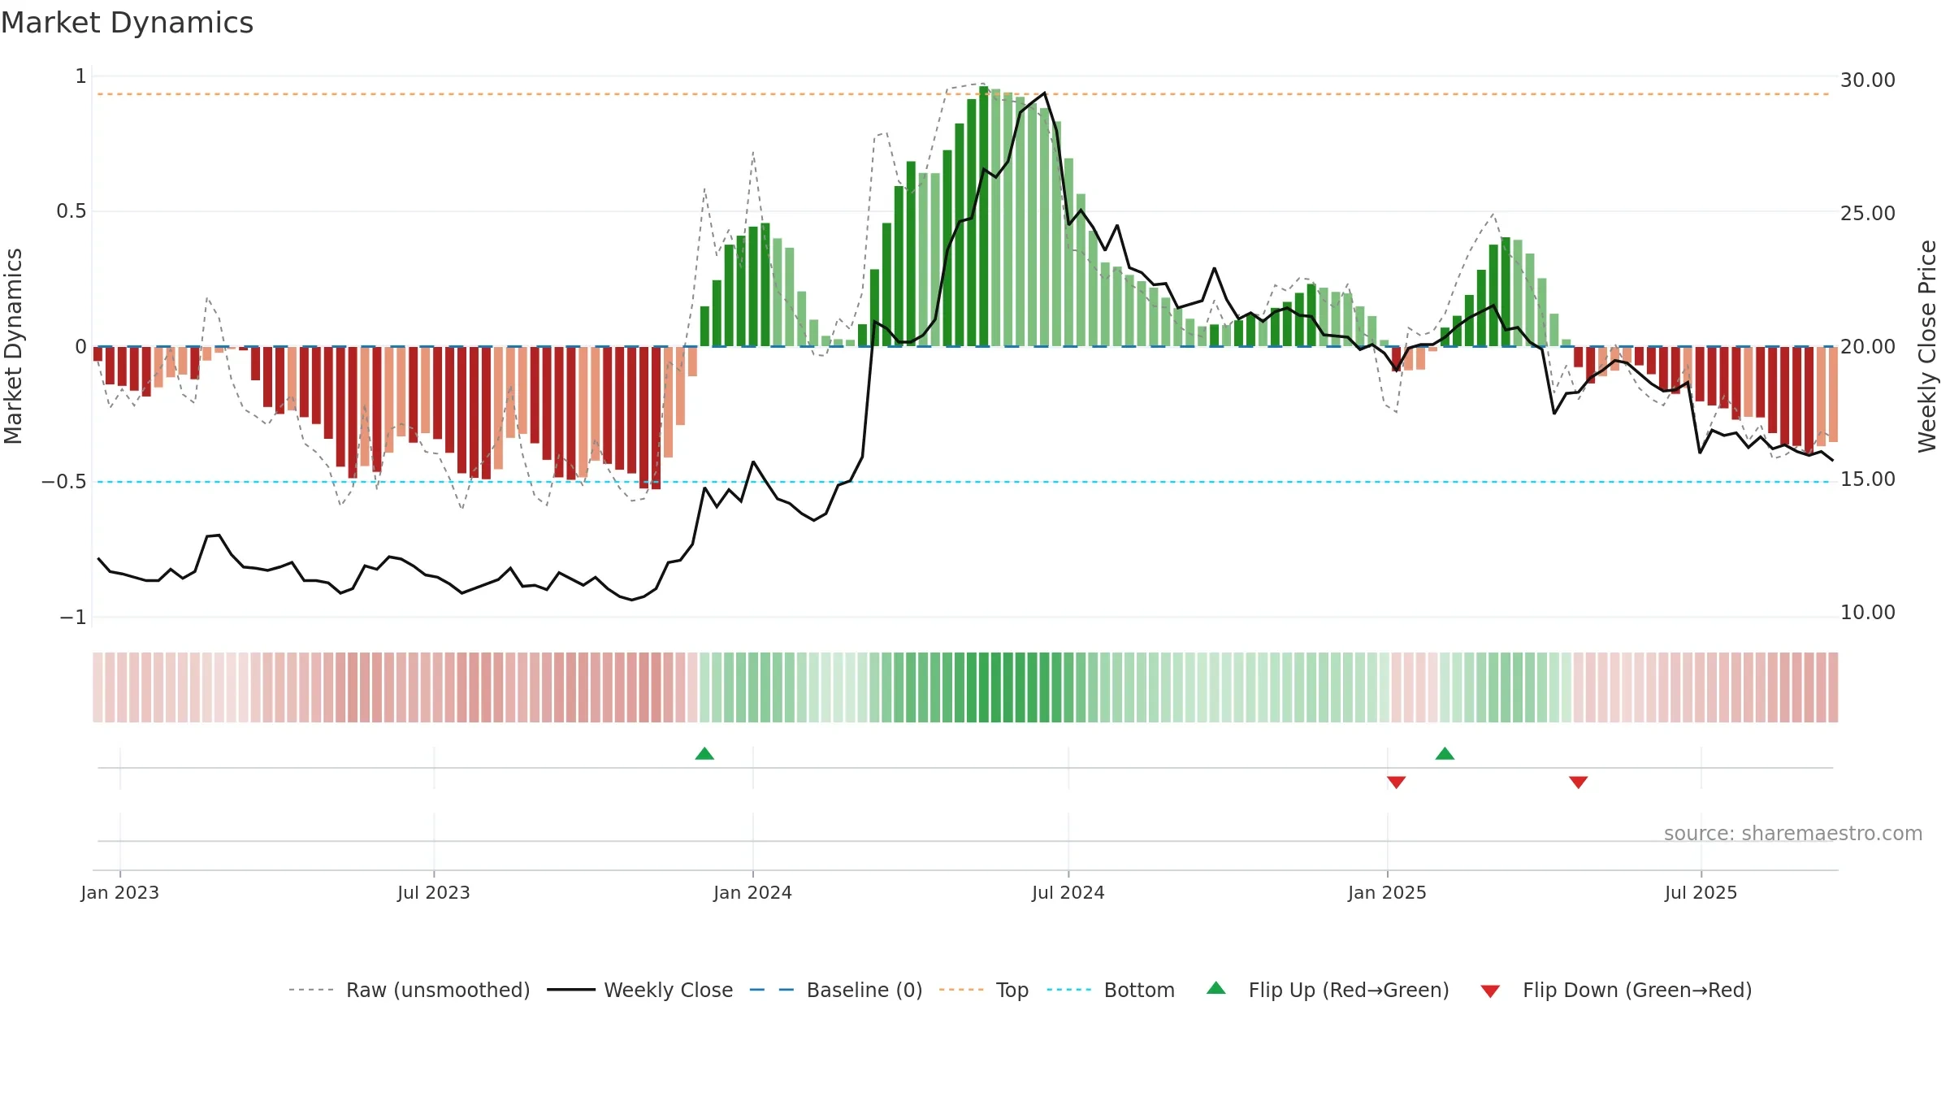Toggle the Weekly Close legend entry
1950x1097 pixels.
click(x=640, y=990)
